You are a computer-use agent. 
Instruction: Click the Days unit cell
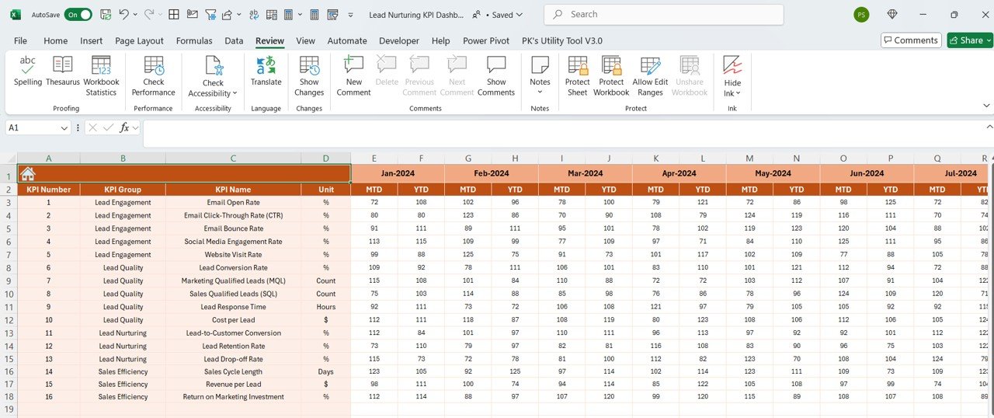(326, 371)
